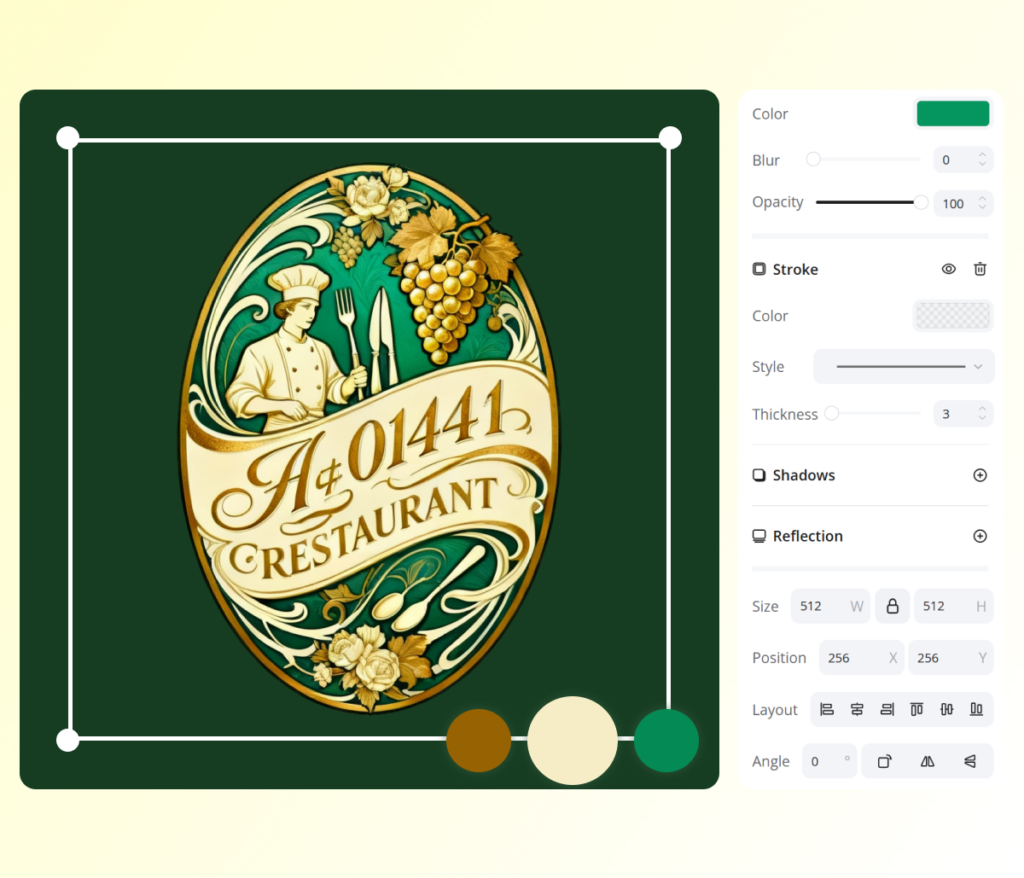This screenshot has width=1024, height=878.
Task: Open the transparent Stroke Color swatch
Action: tap(952, 316)
